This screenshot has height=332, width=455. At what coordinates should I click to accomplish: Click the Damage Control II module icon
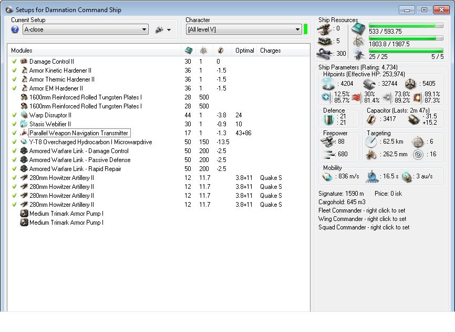pyautogui.click(x=24, y=61)
